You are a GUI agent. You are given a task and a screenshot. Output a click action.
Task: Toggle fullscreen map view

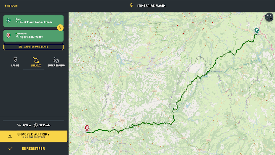coord(269,17)
